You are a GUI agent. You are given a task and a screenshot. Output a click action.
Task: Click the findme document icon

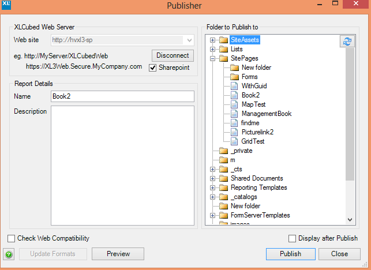(x=234, y=123)
